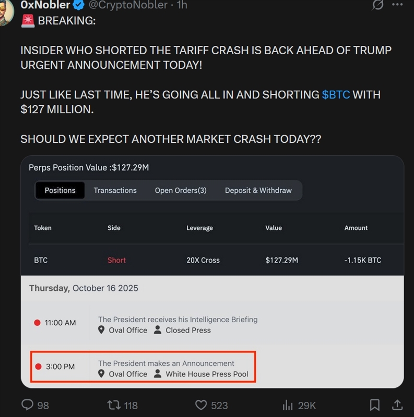
Task: Bookmark this post
Action: [374, 404]
